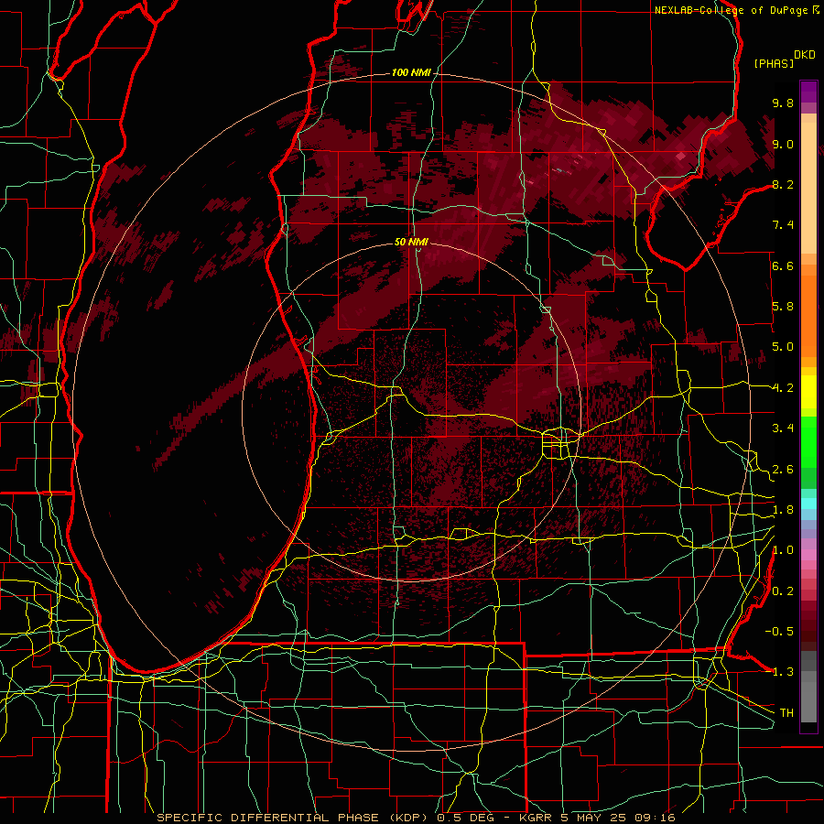Click the 1.8 legend value

783,510
